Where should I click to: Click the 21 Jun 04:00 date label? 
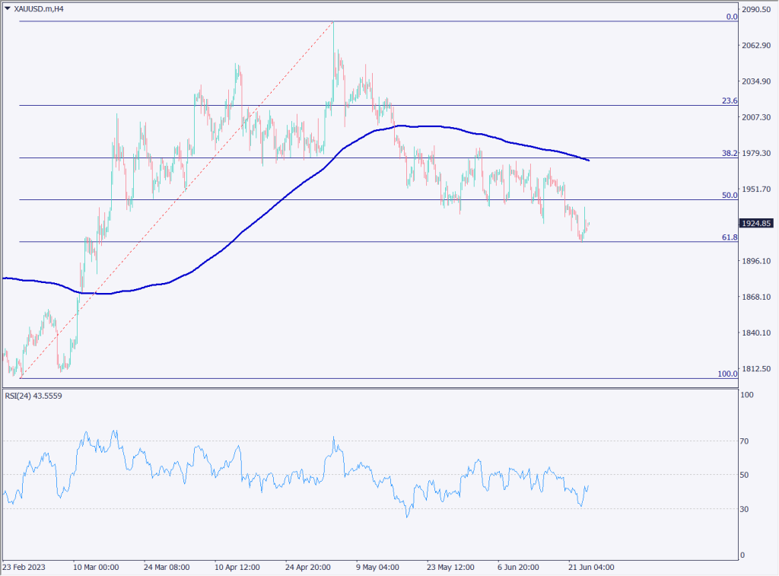pyautogui.click(x=593, y=568)
